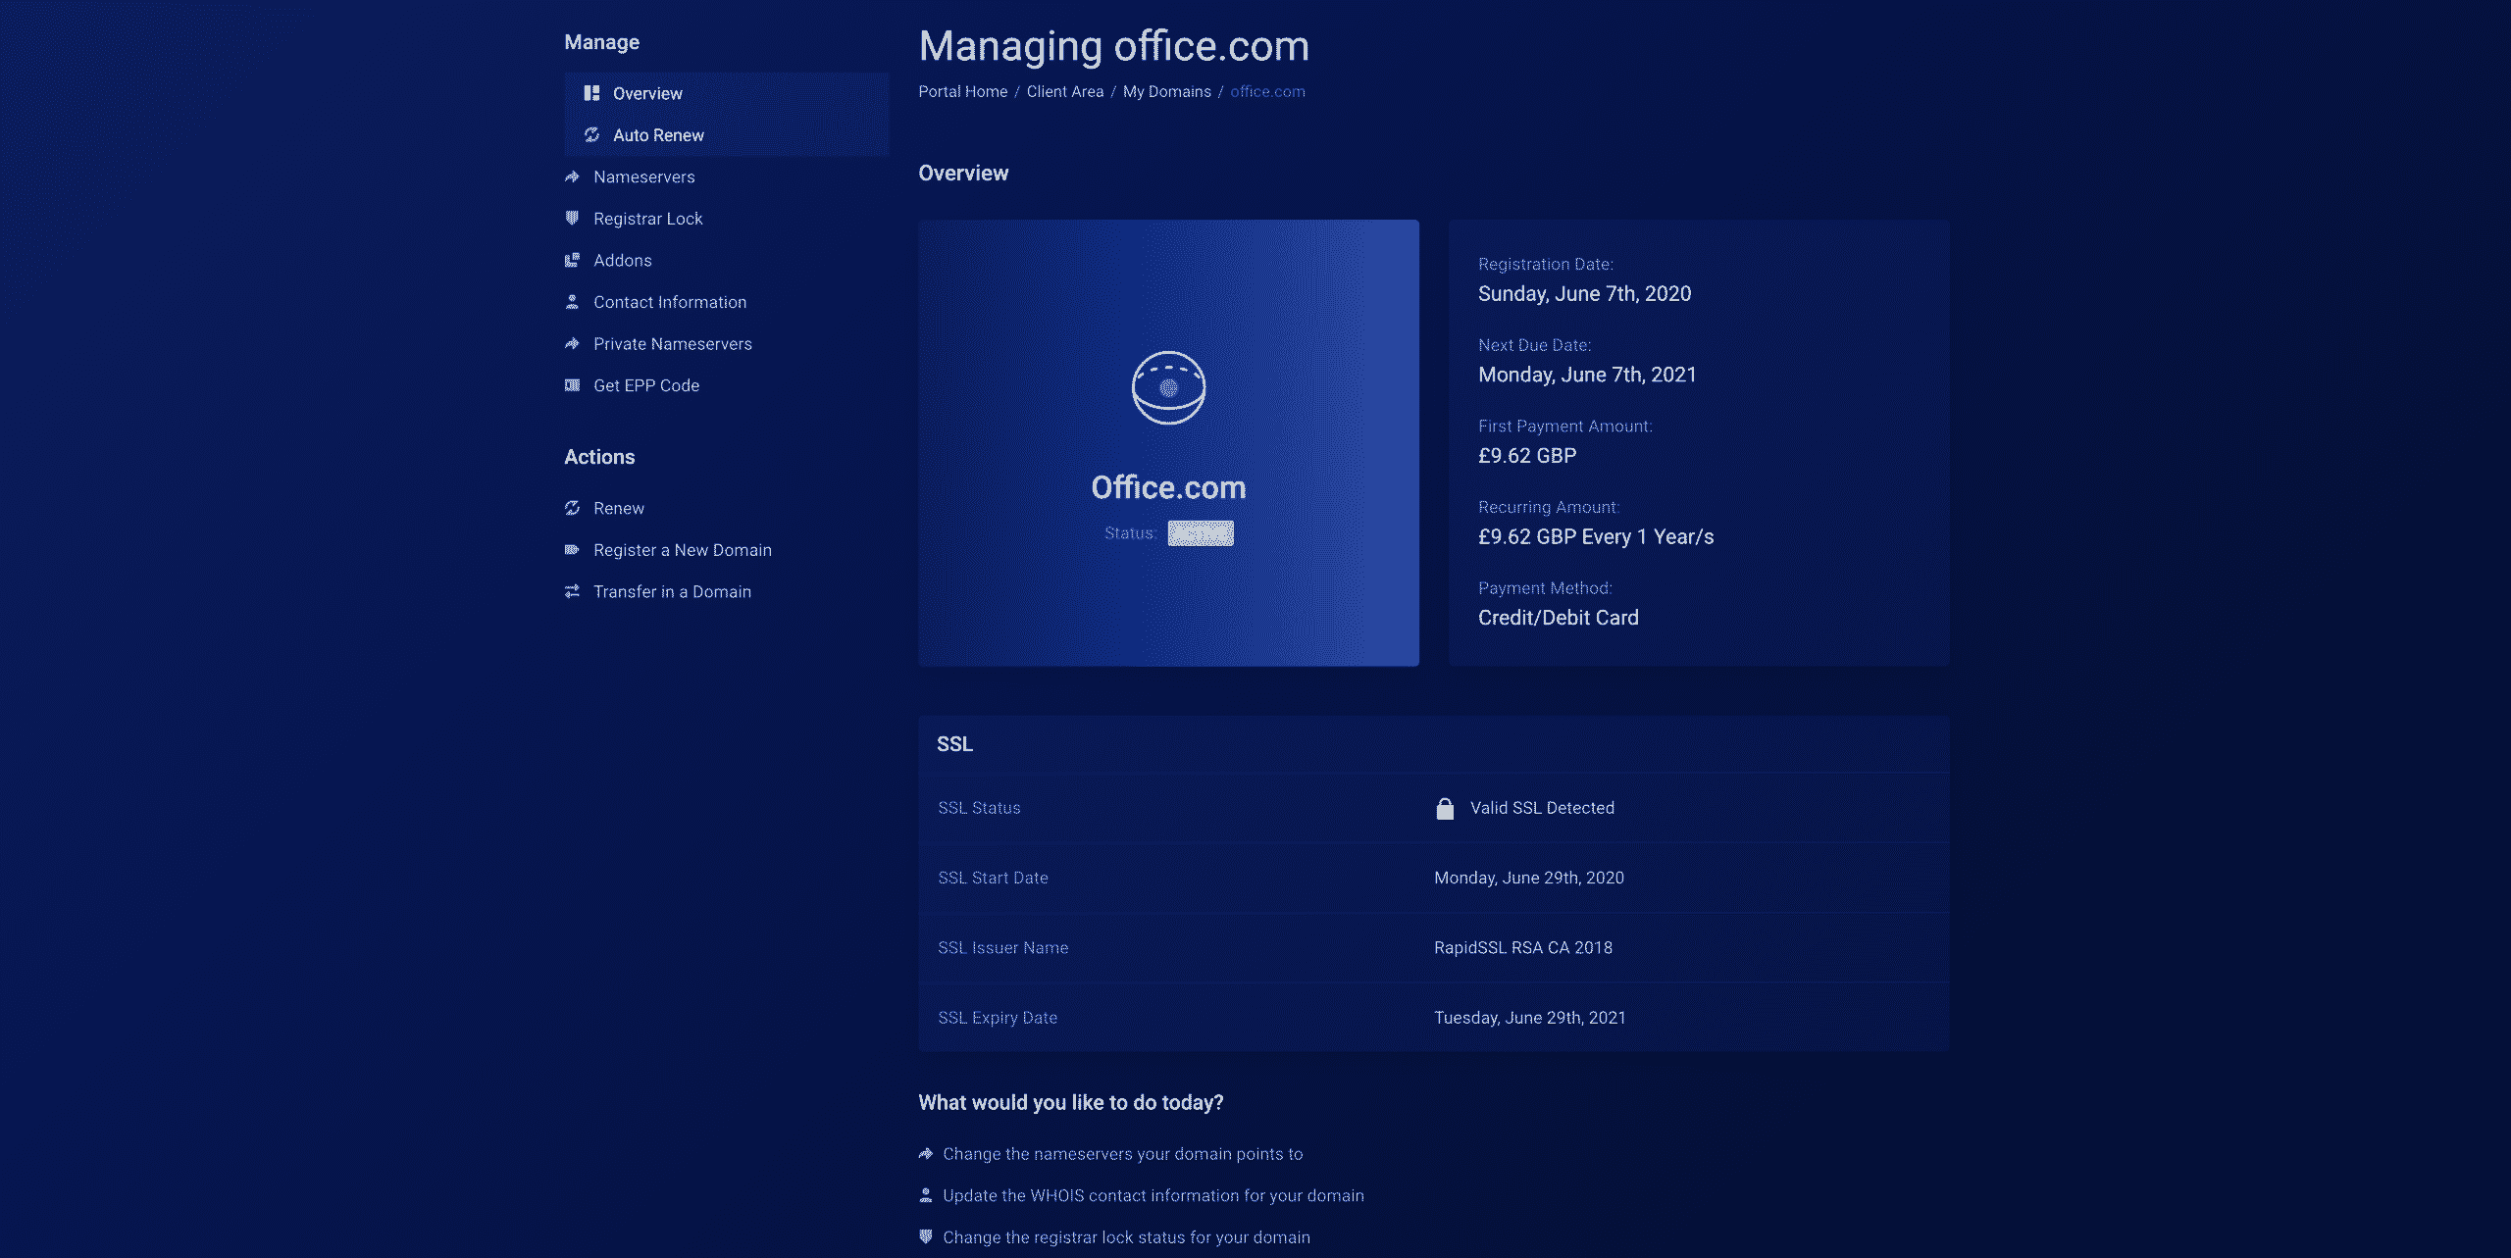The width and height of the screenshot is (2511, 1258).
Task: Go to Portal Home breadcrumb
Action: 962,91
